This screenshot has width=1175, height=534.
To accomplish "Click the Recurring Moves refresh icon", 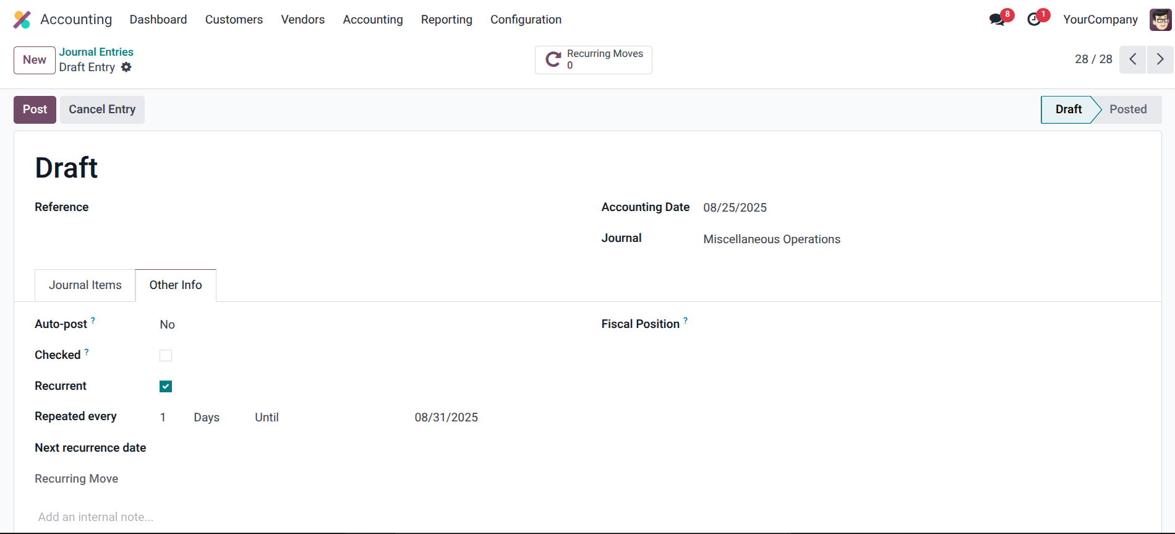I will [x=553, y=60].
